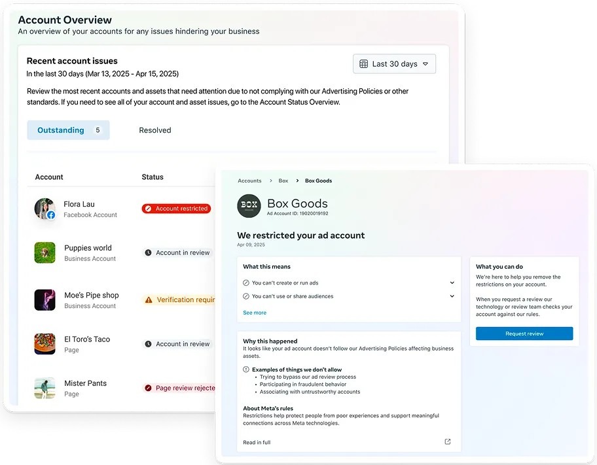Expand "You can't create or run ads" chevron
Screen dimensions: 597x465
tap(452, 283)
